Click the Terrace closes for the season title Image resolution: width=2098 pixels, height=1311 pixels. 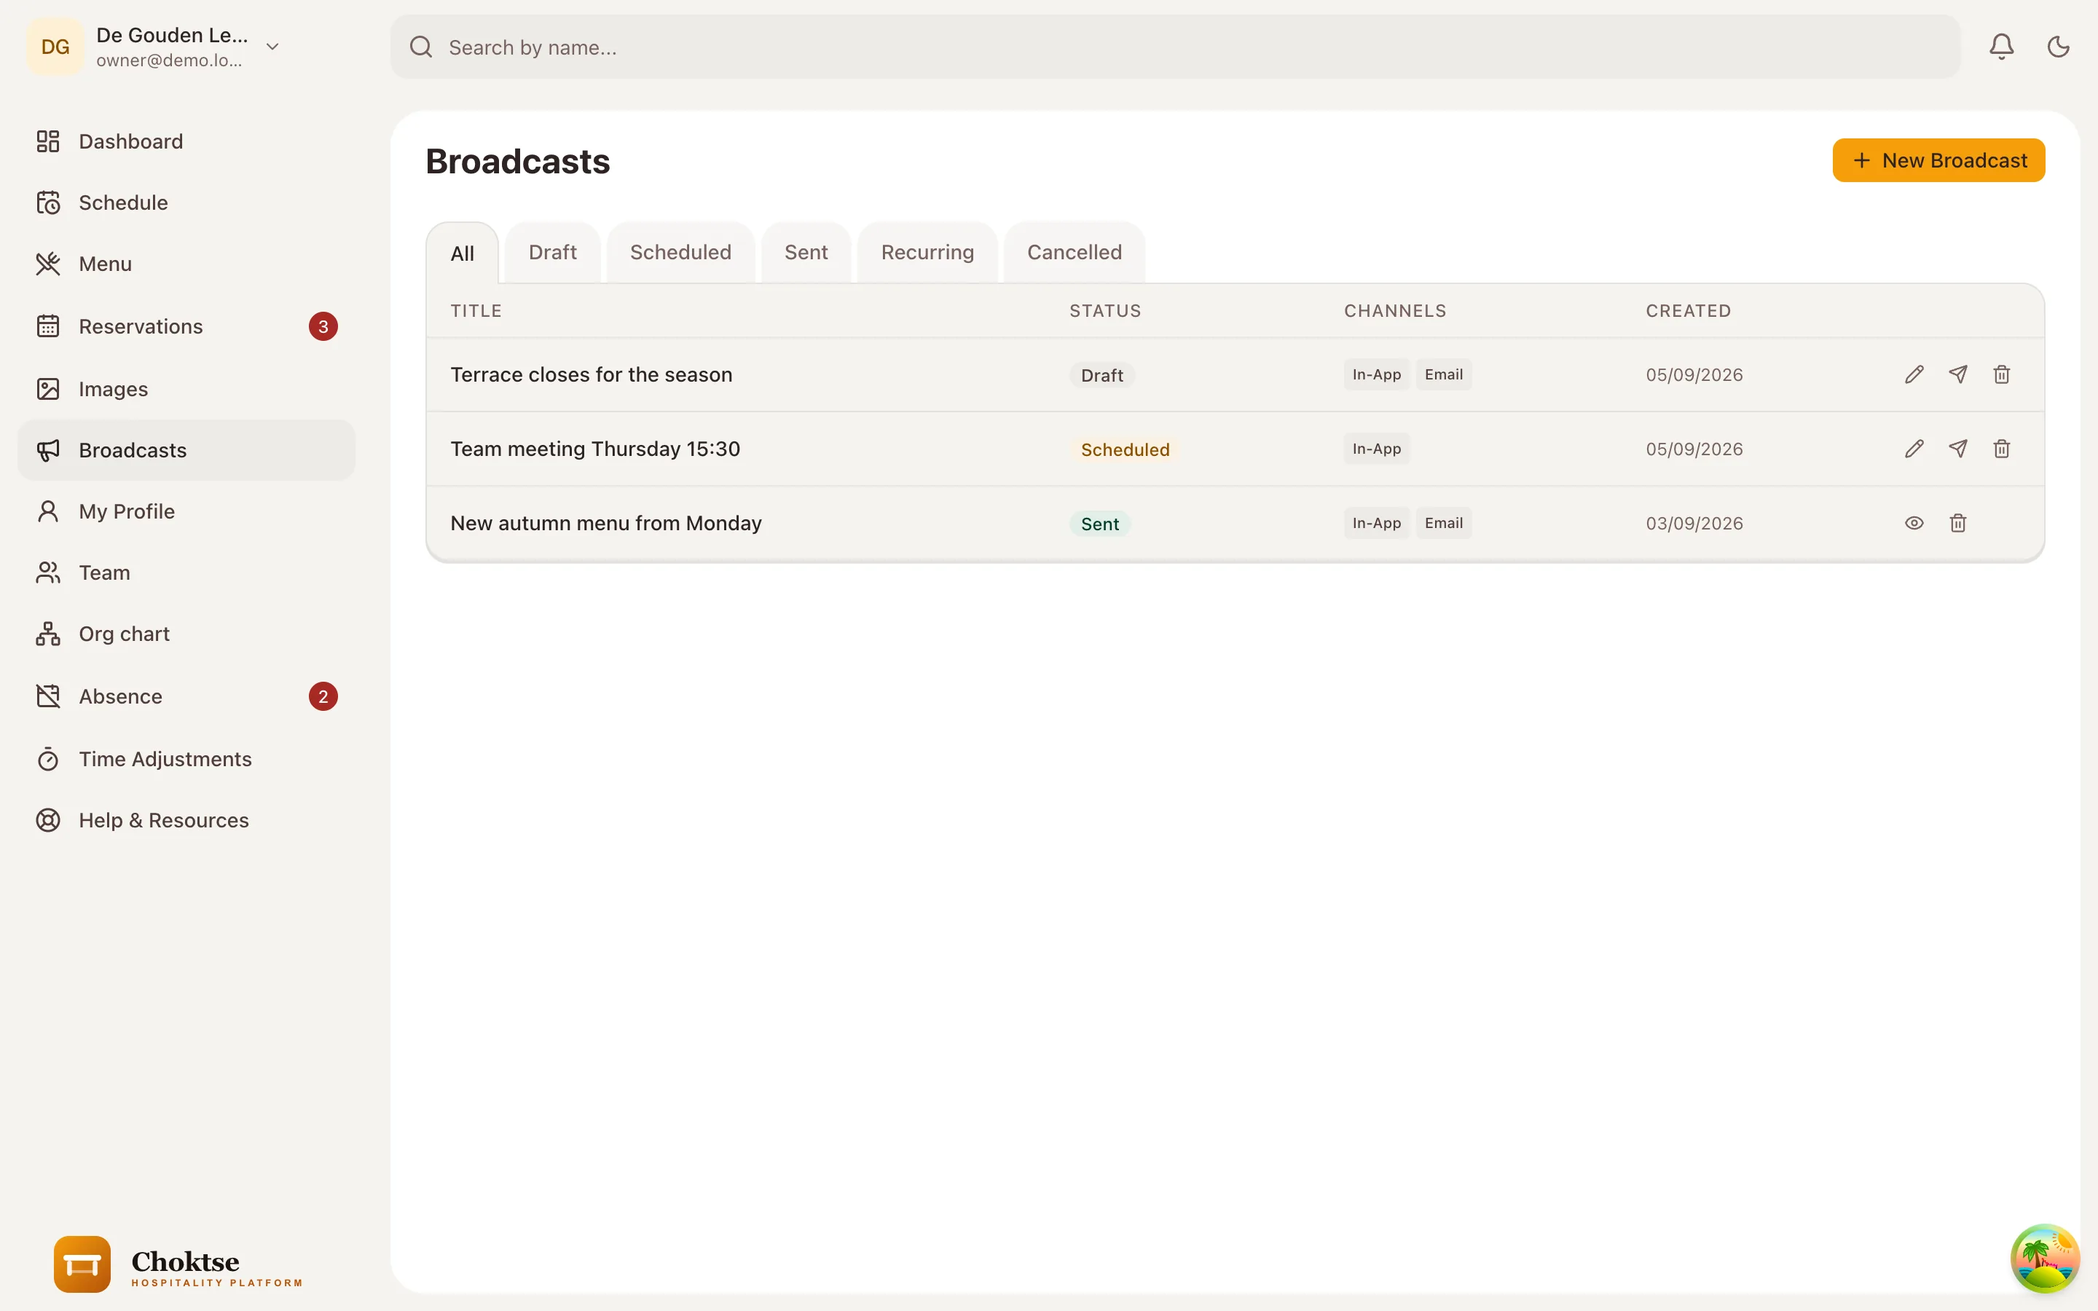(x=592, y=374)
